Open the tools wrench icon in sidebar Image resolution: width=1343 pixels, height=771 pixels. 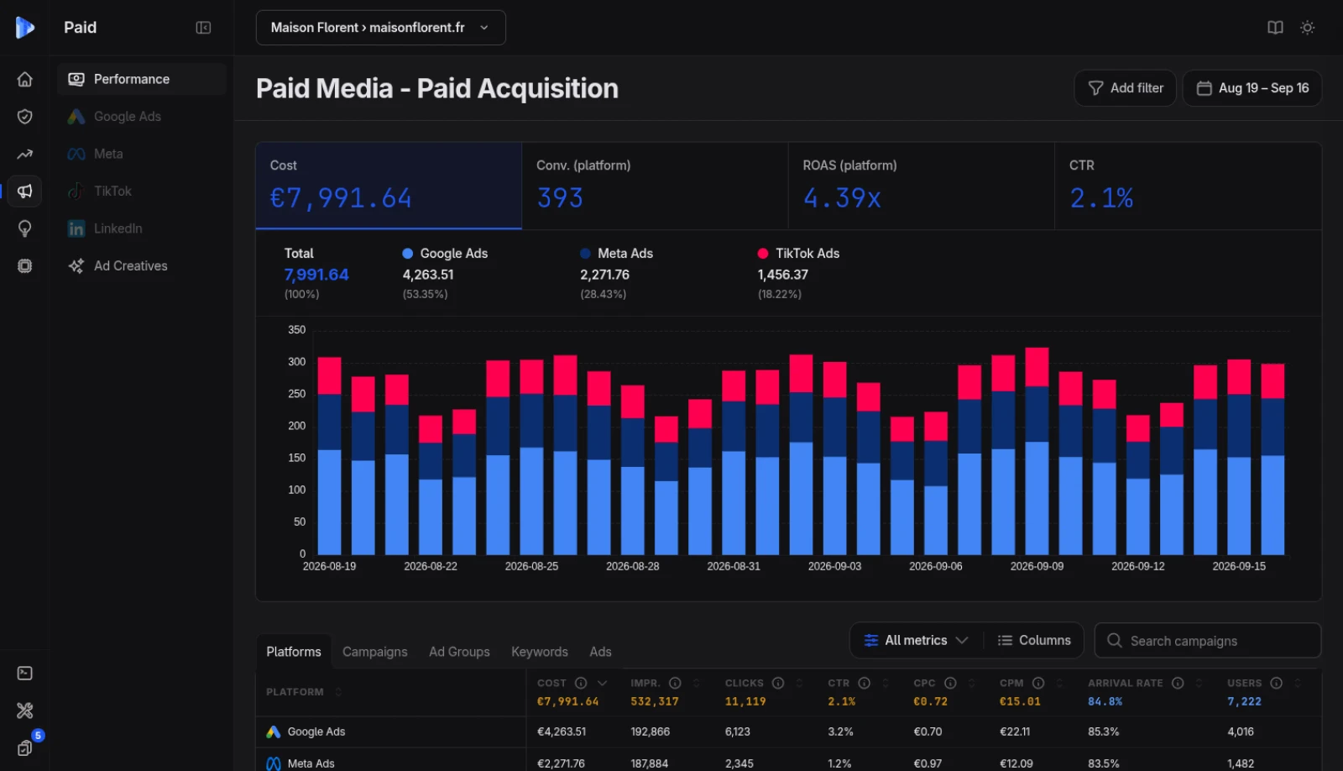[x=24, y=711]
